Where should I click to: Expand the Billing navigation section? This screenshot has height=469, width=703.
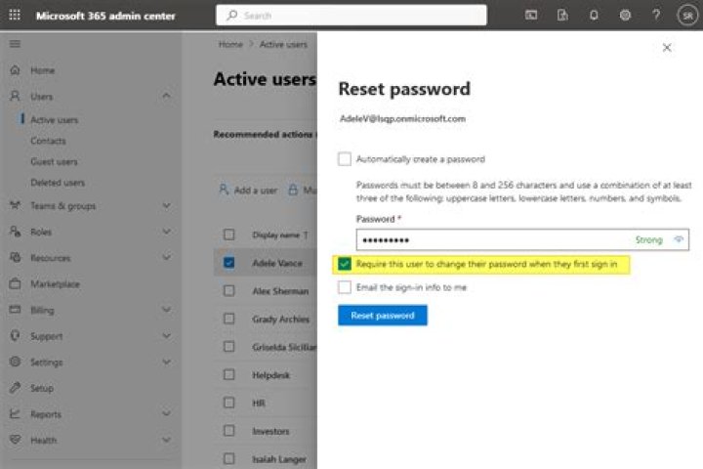tap(166, 310)
